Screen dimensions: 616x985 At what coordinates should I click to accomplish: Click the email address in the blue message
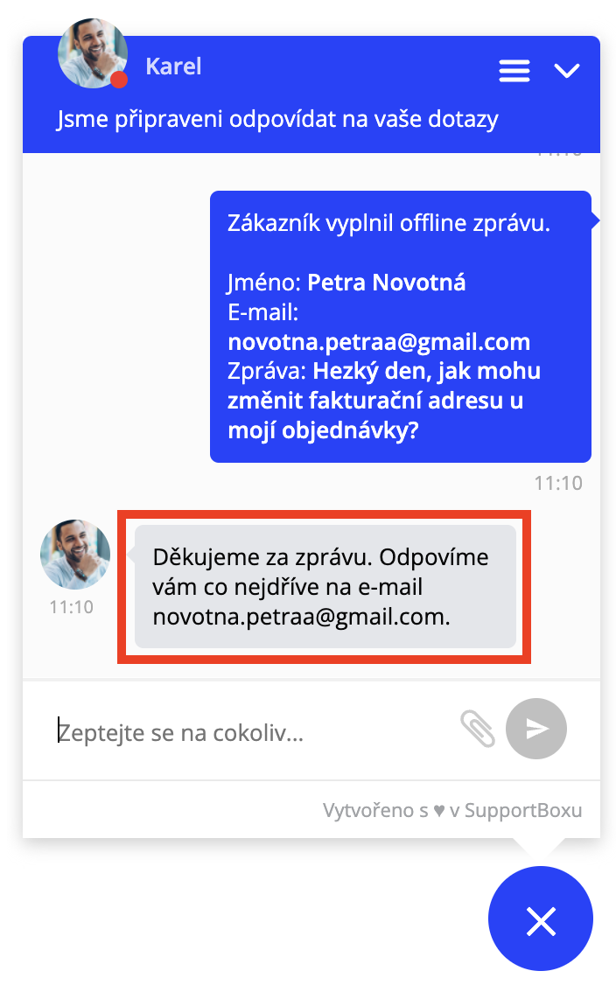click(x=379, y=342)
